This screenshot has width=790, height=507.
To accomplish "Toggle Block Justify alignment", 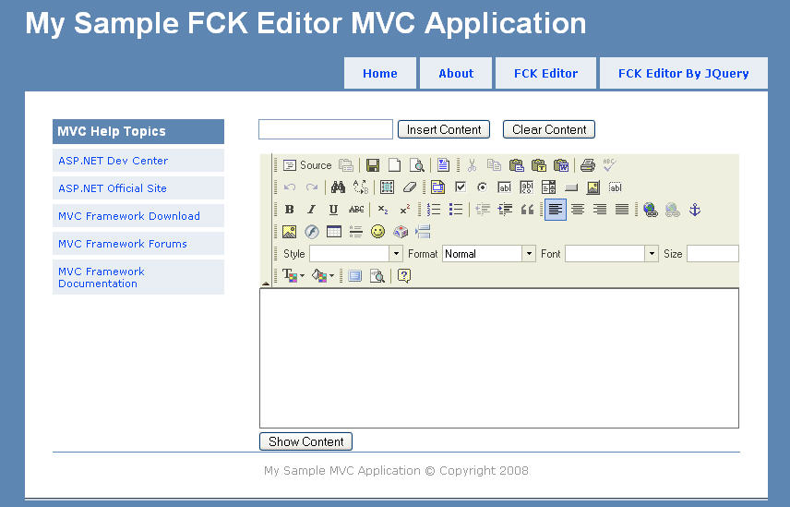I will pyautogui.click(x=622, y=210).
